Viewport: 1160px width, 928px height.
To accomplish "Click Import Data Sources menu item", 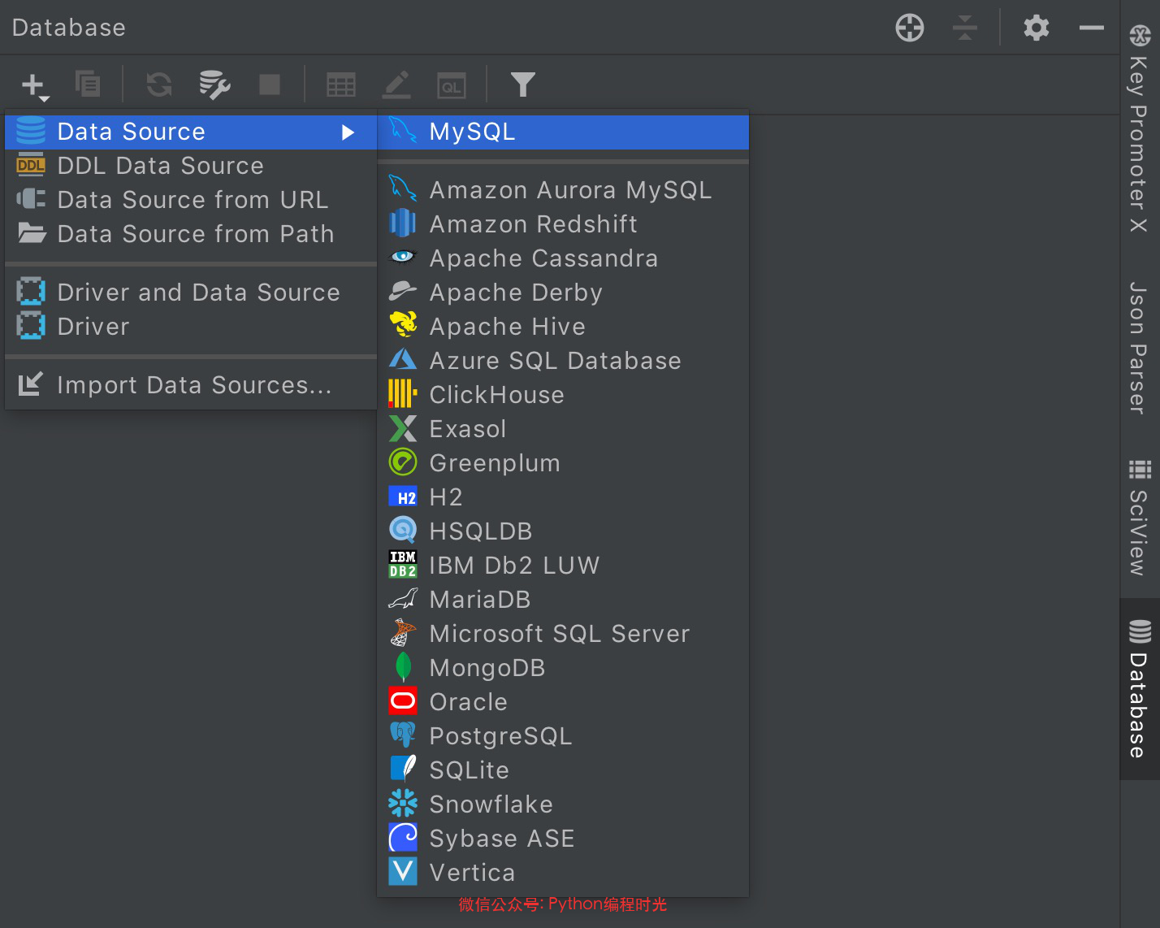I will [x=193, y=385].
